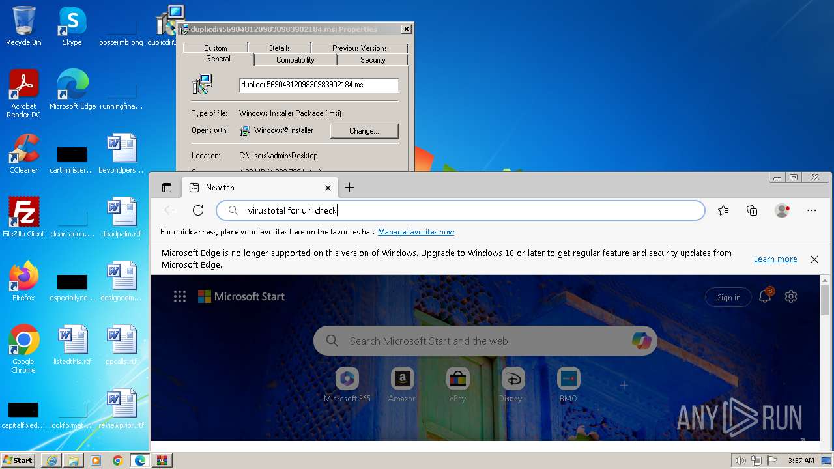
Task: Close the New tab
Action: click(x=328, y=188)
